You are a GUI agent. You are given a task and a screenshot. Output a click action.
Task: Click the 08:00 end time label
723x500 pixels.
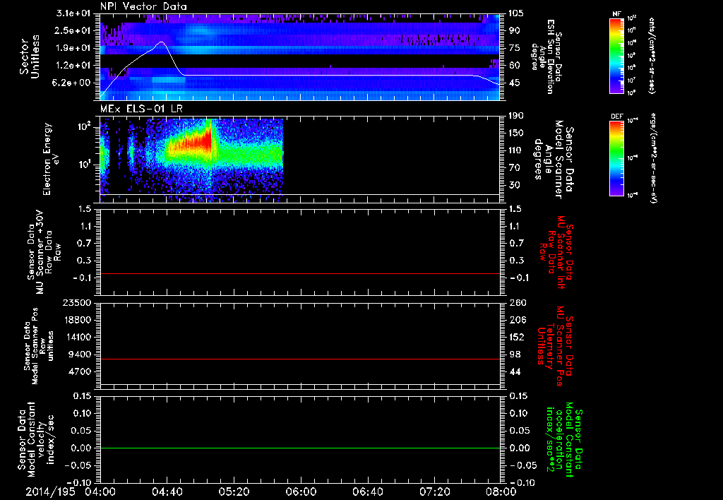click(501, 492)
